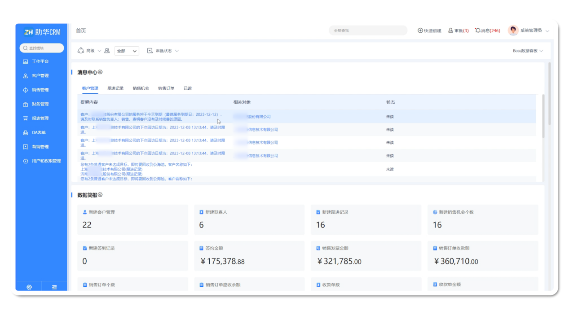Open the 审批 approvals icon

coord(450,31)
